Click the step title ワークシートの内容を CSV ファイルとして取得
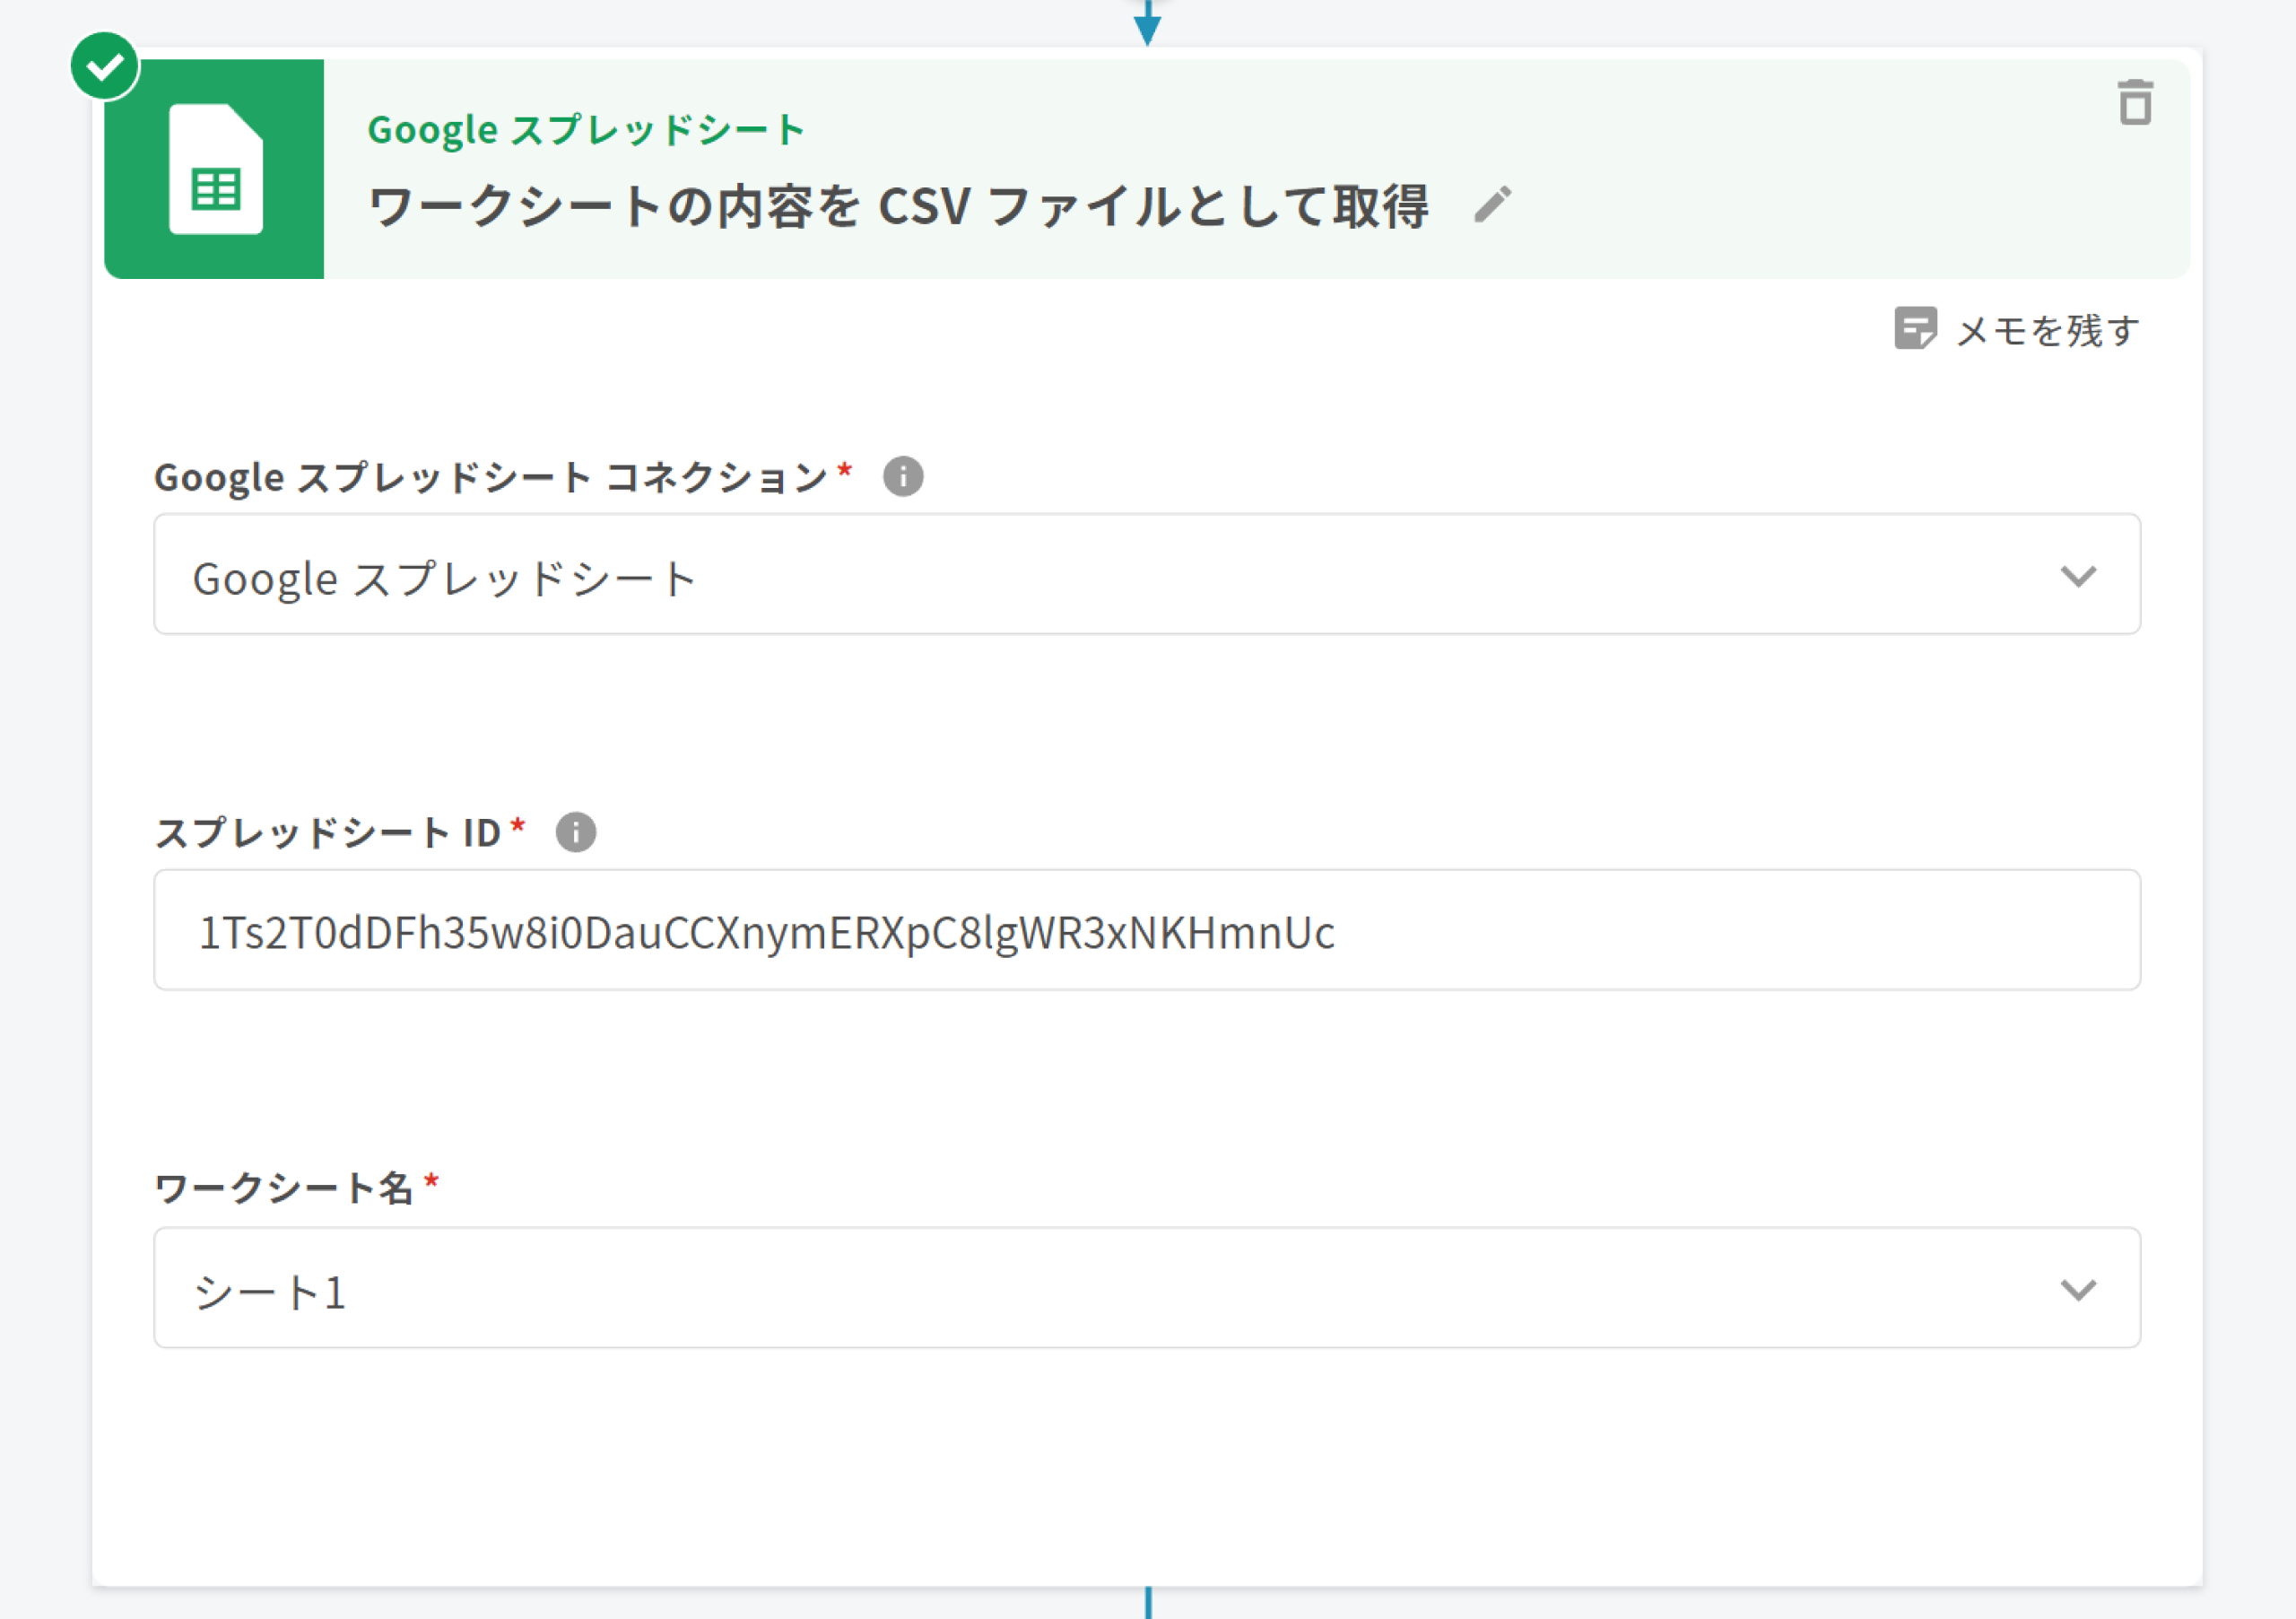The width and height of the screenshot is (2296, 1619). [x=898, y=207]
